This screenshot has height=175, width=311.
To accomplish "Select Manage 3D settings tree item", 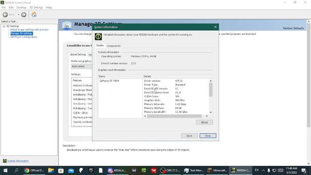I will point(21,34).
